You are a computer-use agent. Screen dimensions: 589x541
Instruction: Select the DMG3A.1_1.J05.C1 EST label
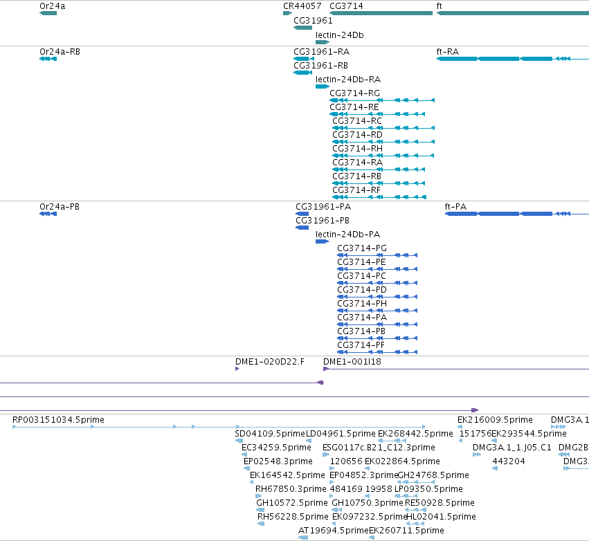(x=511, y=448)
